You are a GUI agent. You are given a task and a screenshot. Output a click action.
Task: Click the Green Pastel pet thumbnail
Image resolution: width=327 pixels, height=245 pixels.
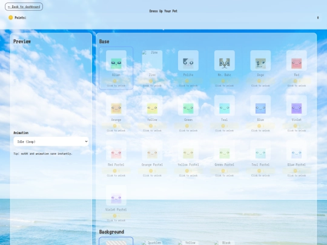click(x=225, y=151)
